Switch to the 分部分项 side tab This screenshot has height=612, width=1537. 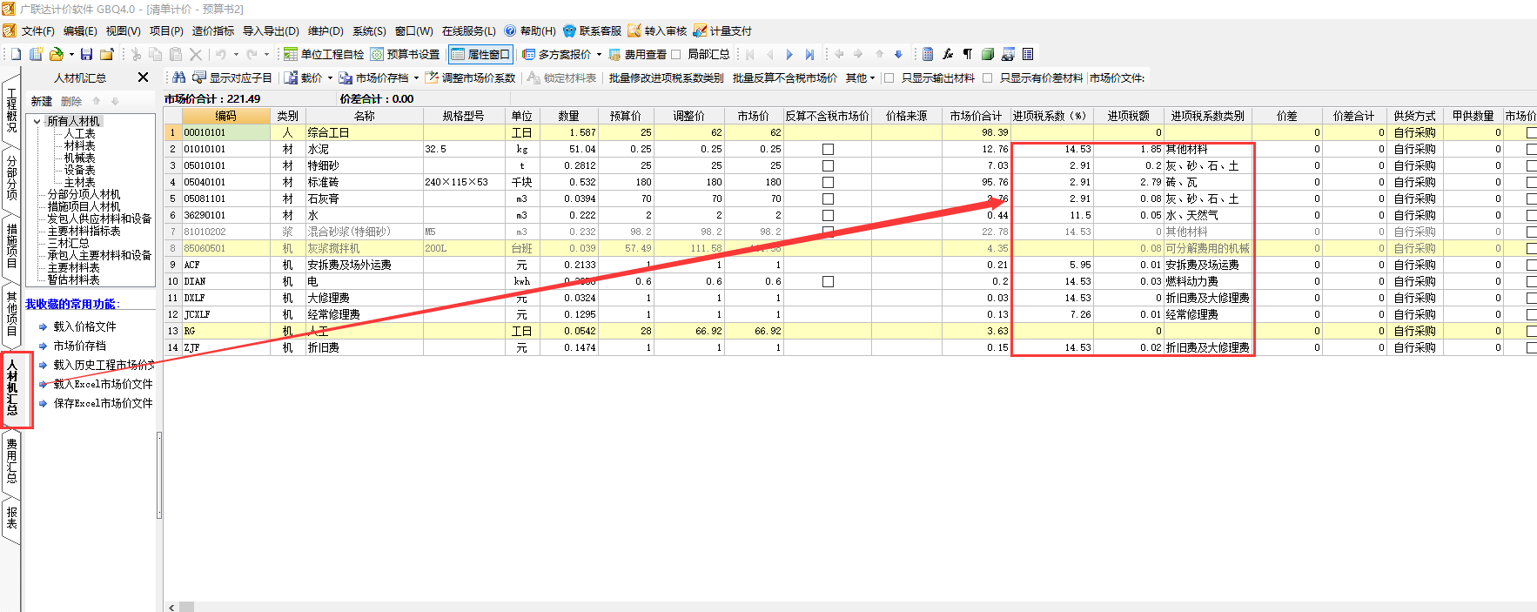[x=11, y=177]
